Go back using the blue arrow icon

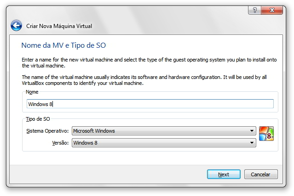click(x=16, y=25)
